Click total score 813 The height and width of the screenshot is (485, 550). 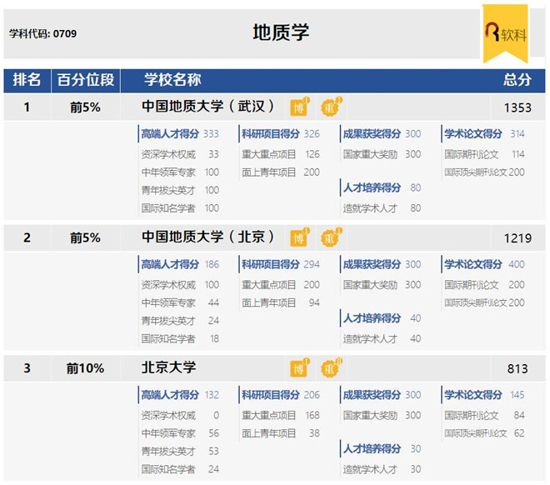pos(517,368)
